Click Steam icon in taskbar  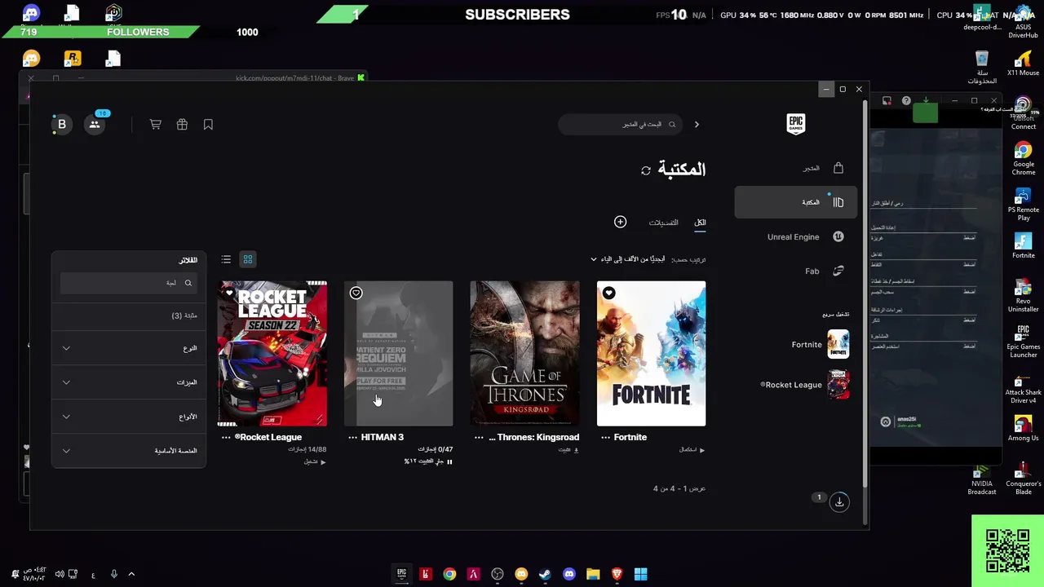click(x=545, y=574)
